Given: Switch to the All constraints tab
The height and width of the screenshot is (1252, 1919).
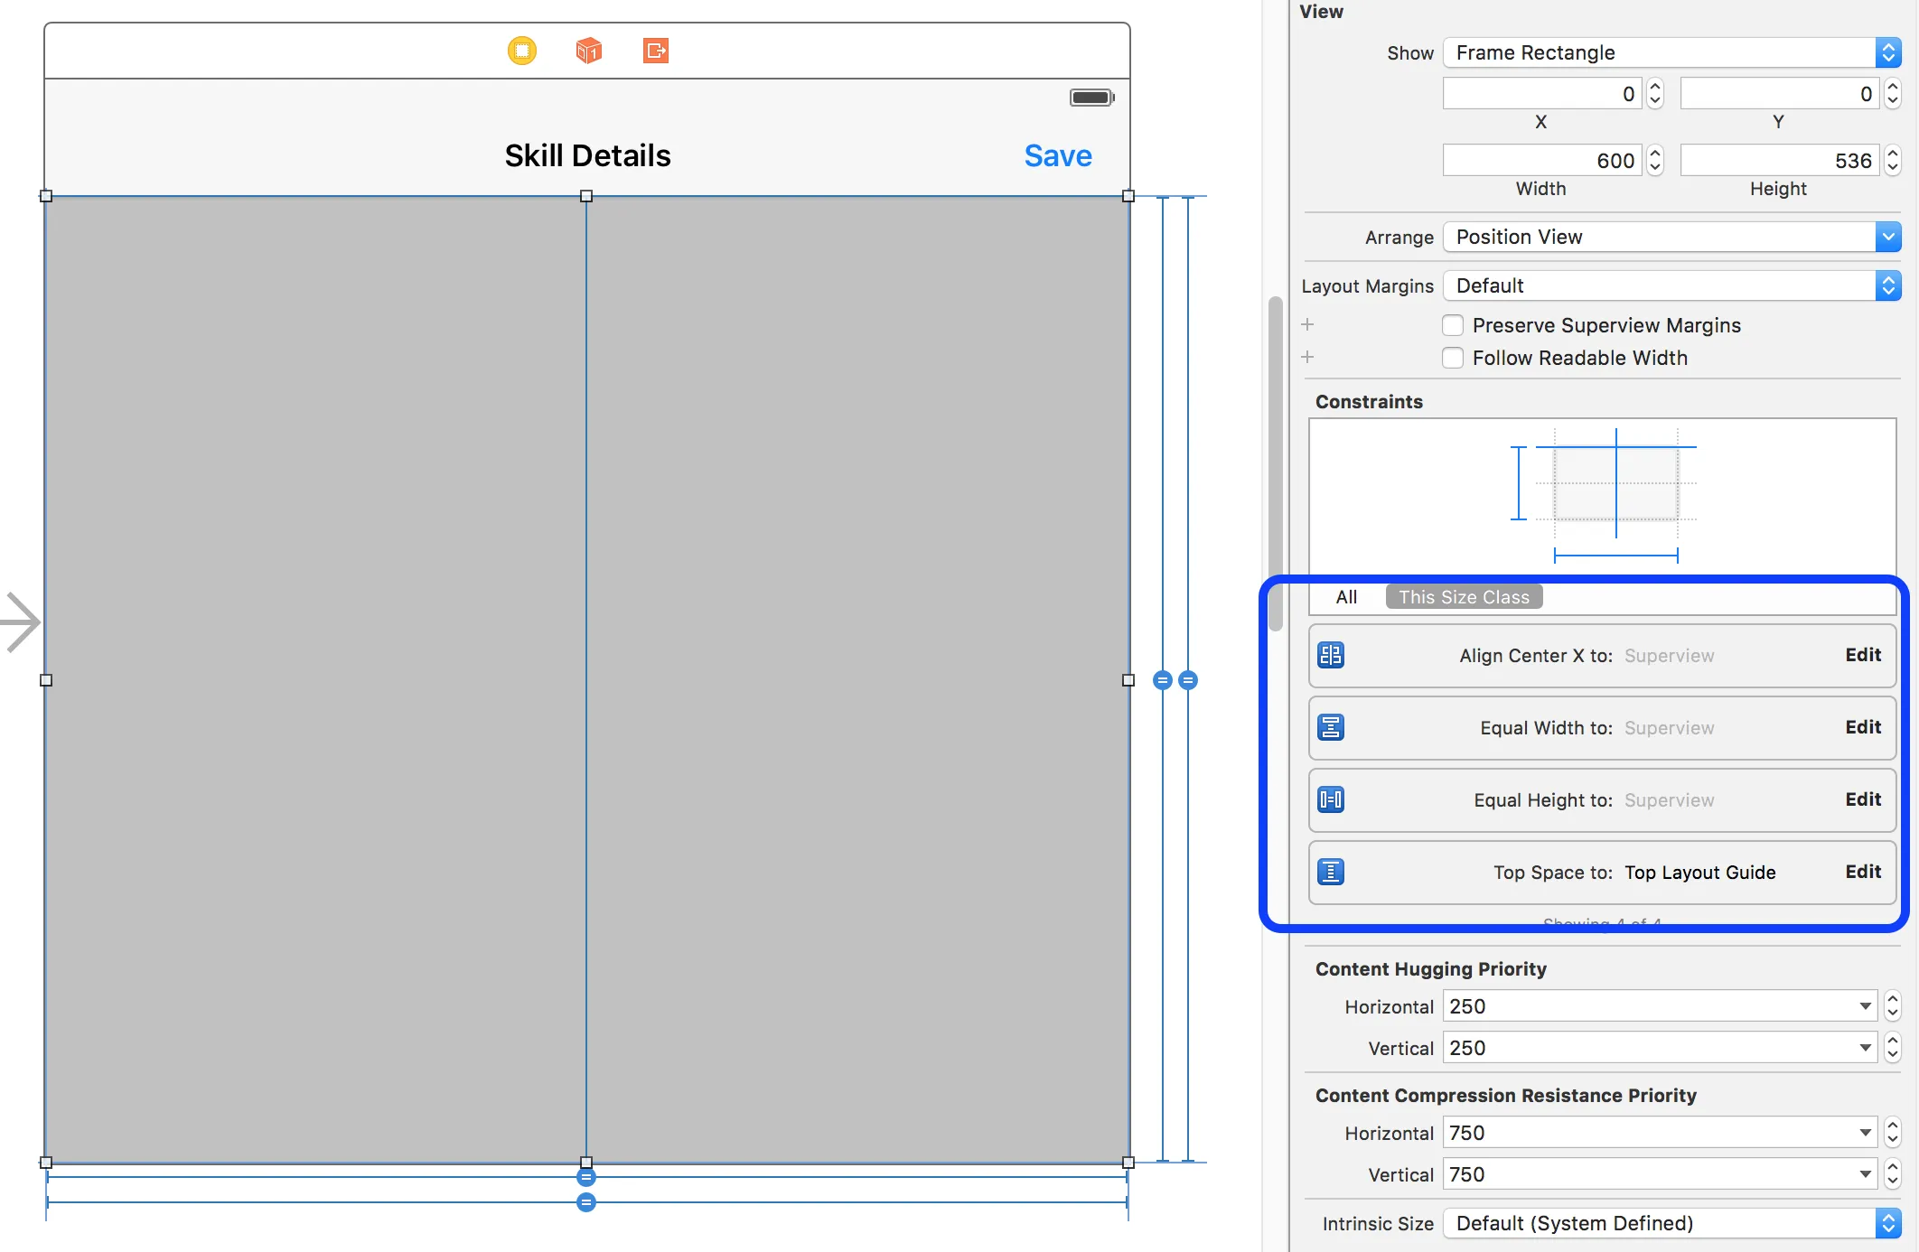Looking at the screenshot, I should (x=1346, y=597).
